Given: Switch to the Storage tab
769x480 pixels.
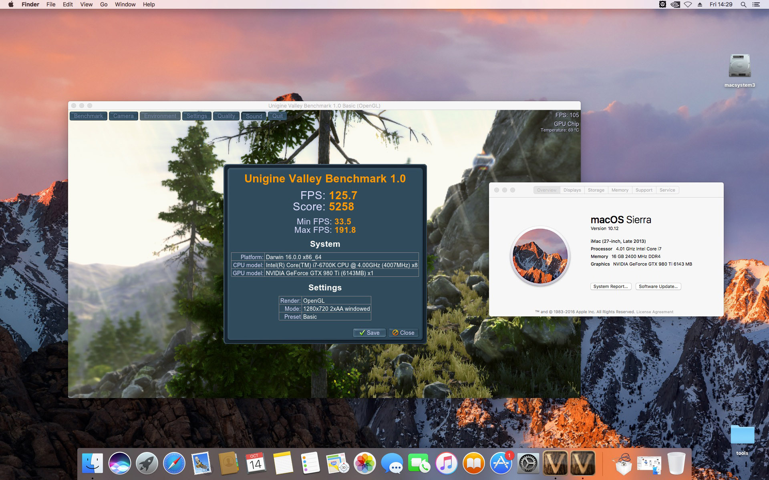Looking at the screenshot, I should [596, 190].
